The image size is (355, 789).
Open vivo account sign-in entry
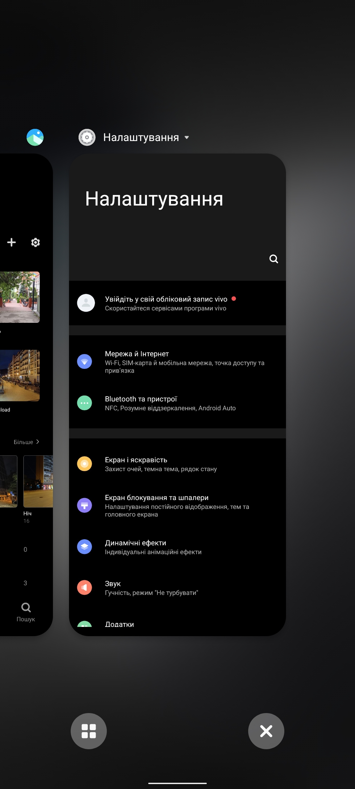point(166,303)
